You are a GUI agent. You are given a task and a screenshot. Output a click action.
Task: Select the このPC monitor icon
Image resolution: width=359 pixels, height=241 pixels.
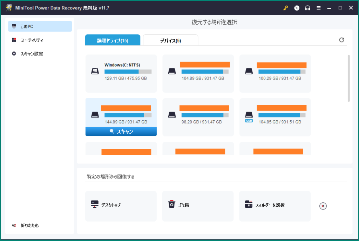[x=14, y=26]
